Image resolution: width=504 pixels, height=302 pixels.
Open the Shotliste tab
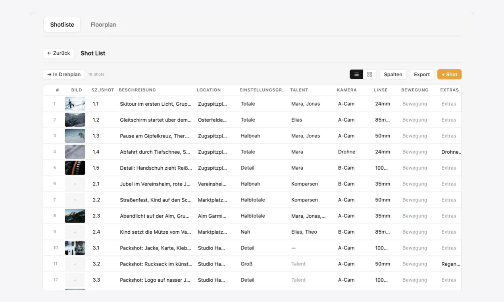point(62,25)
